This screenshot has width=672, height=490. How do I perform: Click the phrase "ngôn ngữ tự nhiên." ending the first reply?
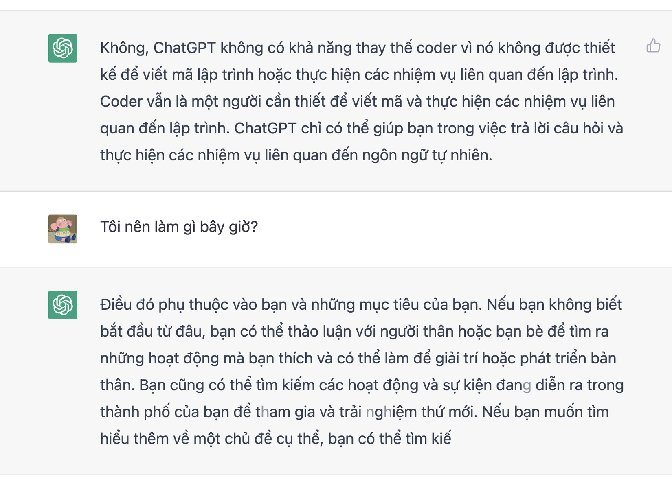coord(431,156)
